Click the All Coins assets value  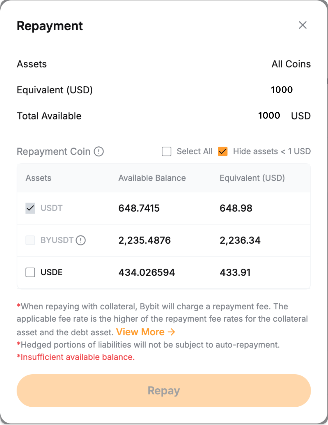[291, 64]
